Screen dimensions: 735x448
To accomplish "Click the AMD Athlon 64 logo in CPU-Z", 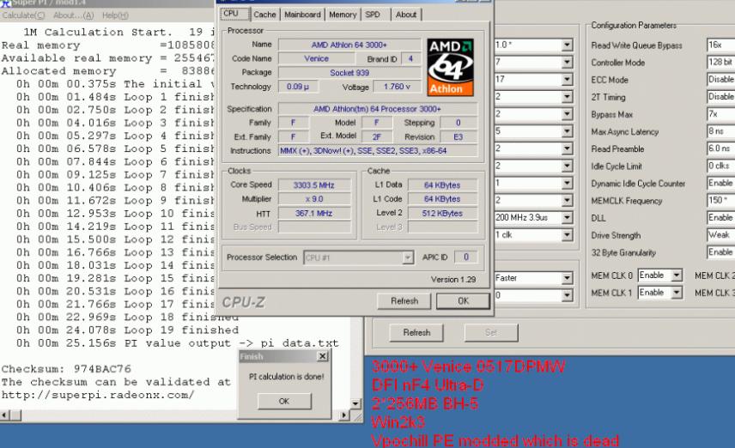I will point(450,67).
